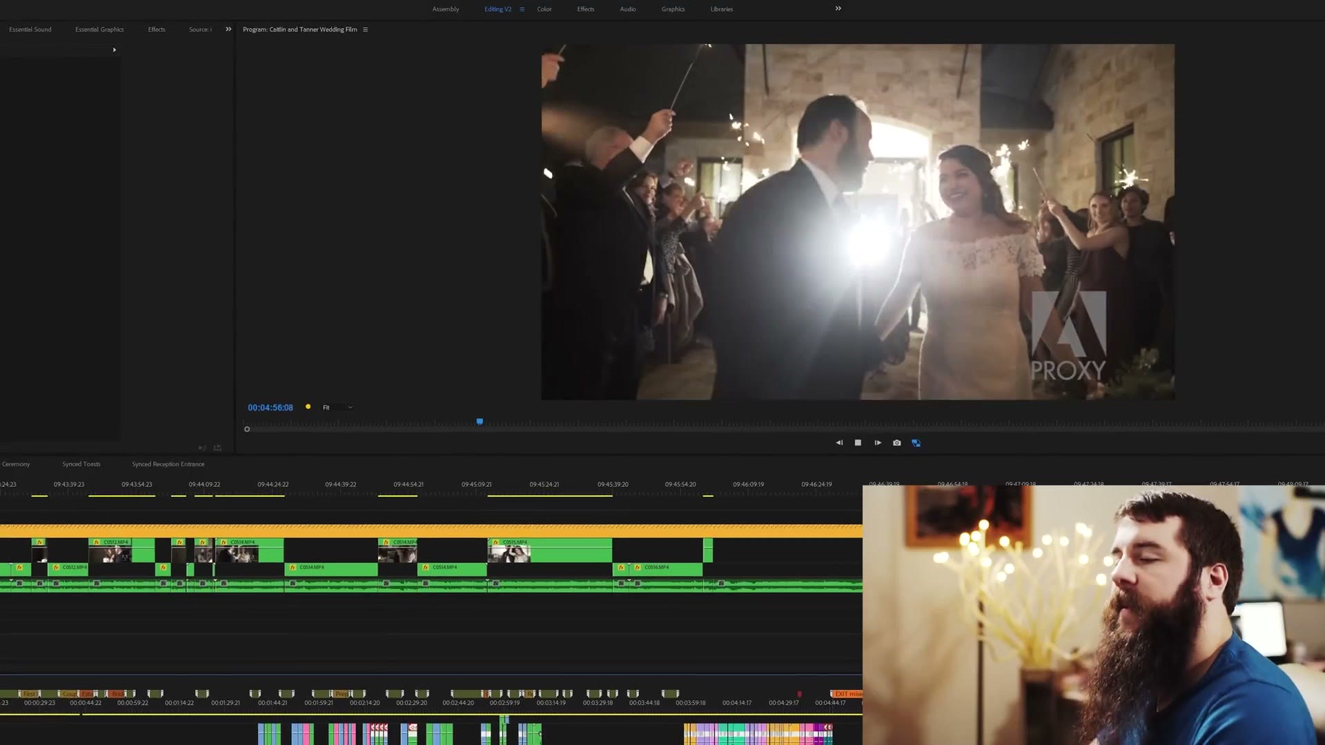Step back one frame in Program monitor
Viewport: 1325px width, 745px height.
pyautogui.click(x=839, y=443)
